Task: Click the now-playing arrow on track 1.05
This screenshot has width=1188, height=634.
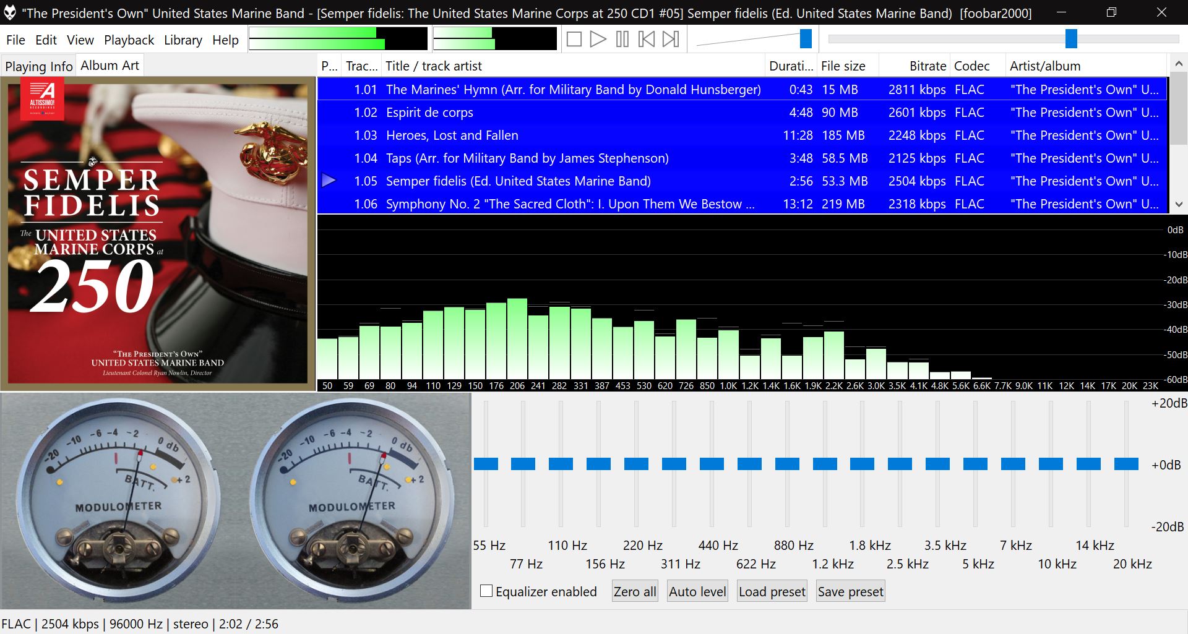Action: coord(329,181)
